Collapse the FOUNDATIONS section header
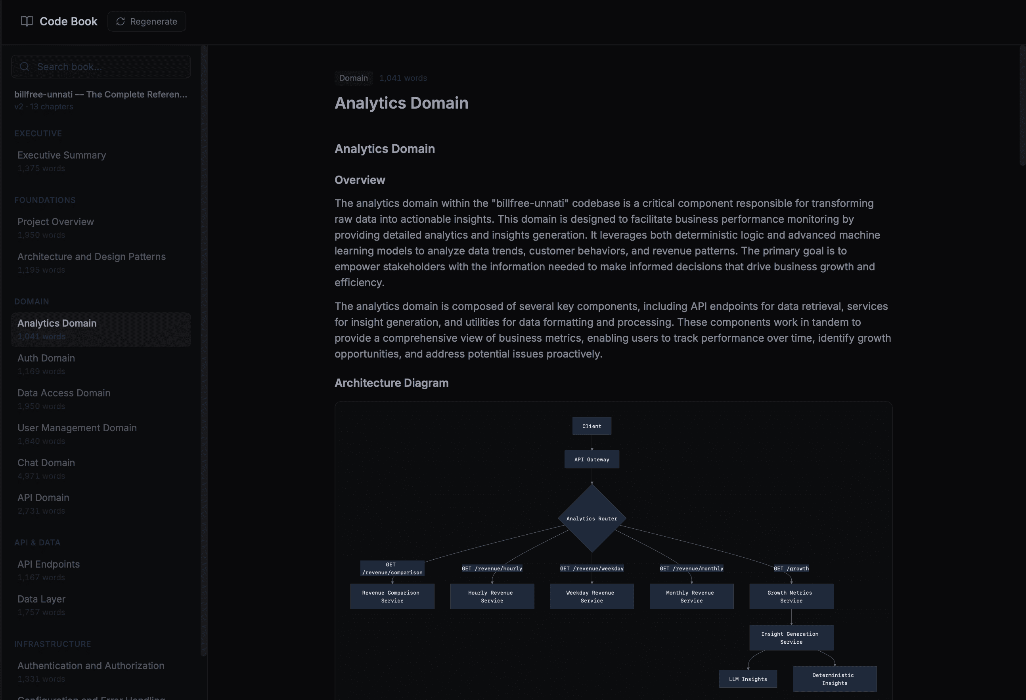 44,200
